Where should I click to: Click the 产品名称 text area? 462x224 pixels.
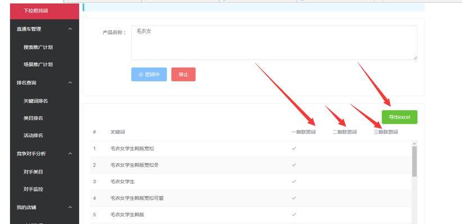tap(274, 43)
